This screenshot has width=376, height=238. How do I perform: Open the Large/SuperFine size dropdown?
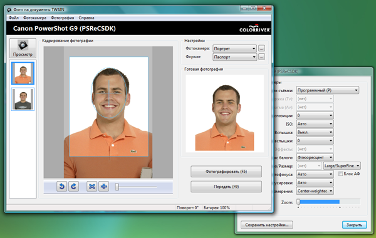pyautogui.click(x=342, y=166)
